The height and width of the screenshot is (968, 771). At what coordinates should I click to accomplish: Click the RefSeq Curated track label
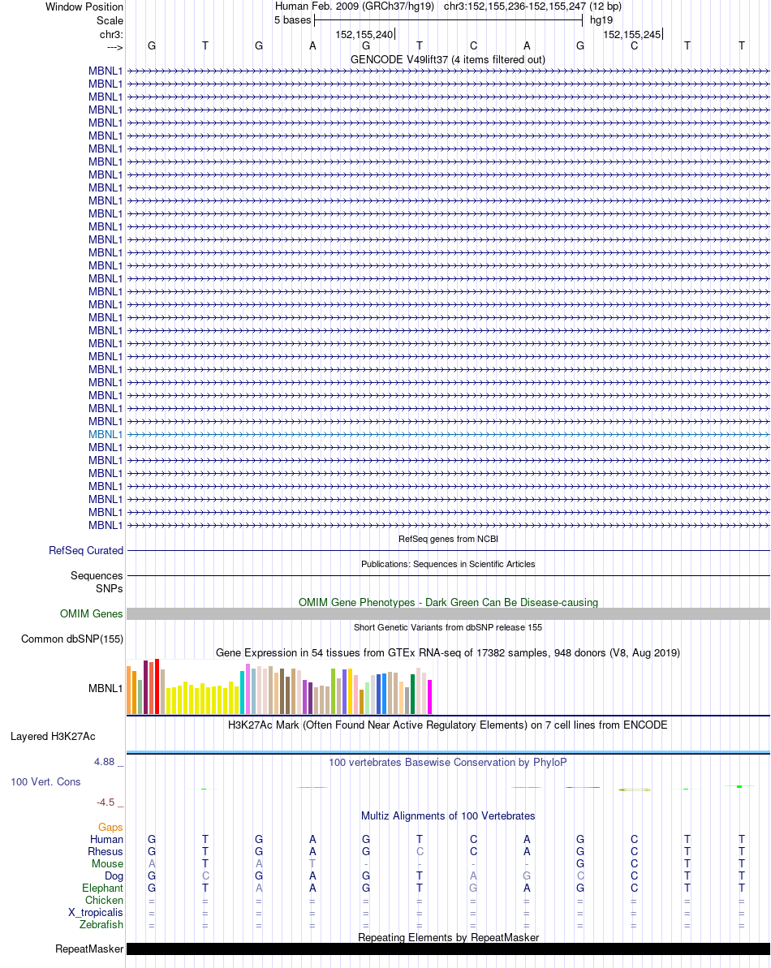(86, 550)
